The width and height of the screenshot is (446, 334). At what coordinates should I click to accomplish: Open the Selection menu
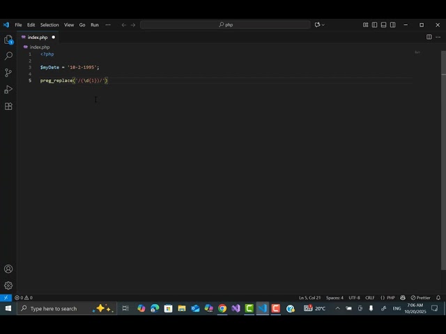tap(49, 25)
